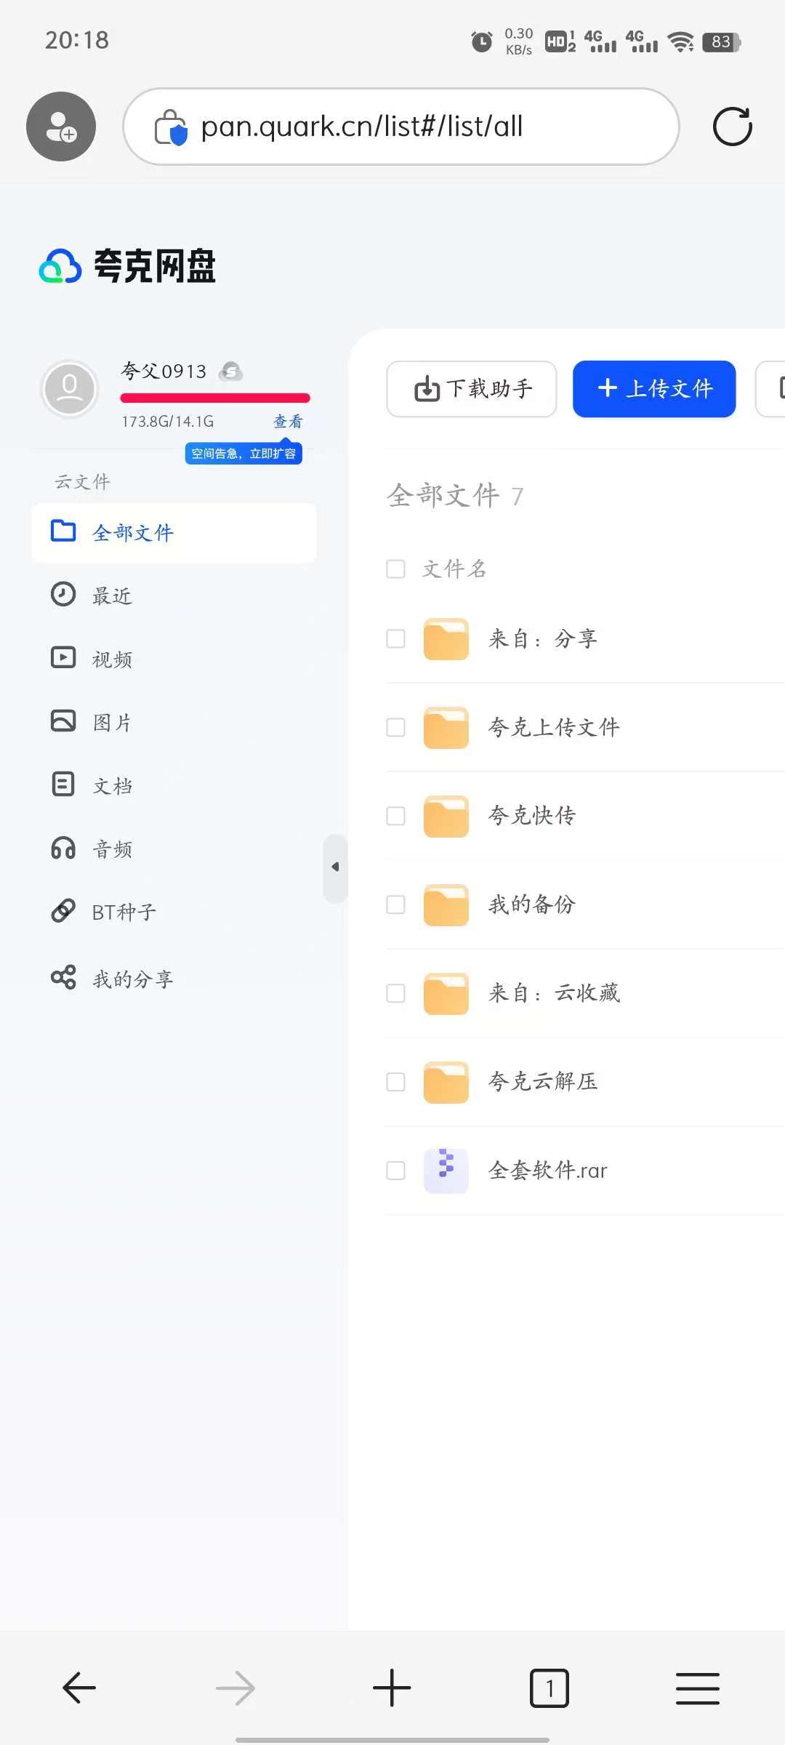785x1745 pixels.
Task: Open the browser hamburger menu
Action: pyautogui.click(x=697, y=1688)
